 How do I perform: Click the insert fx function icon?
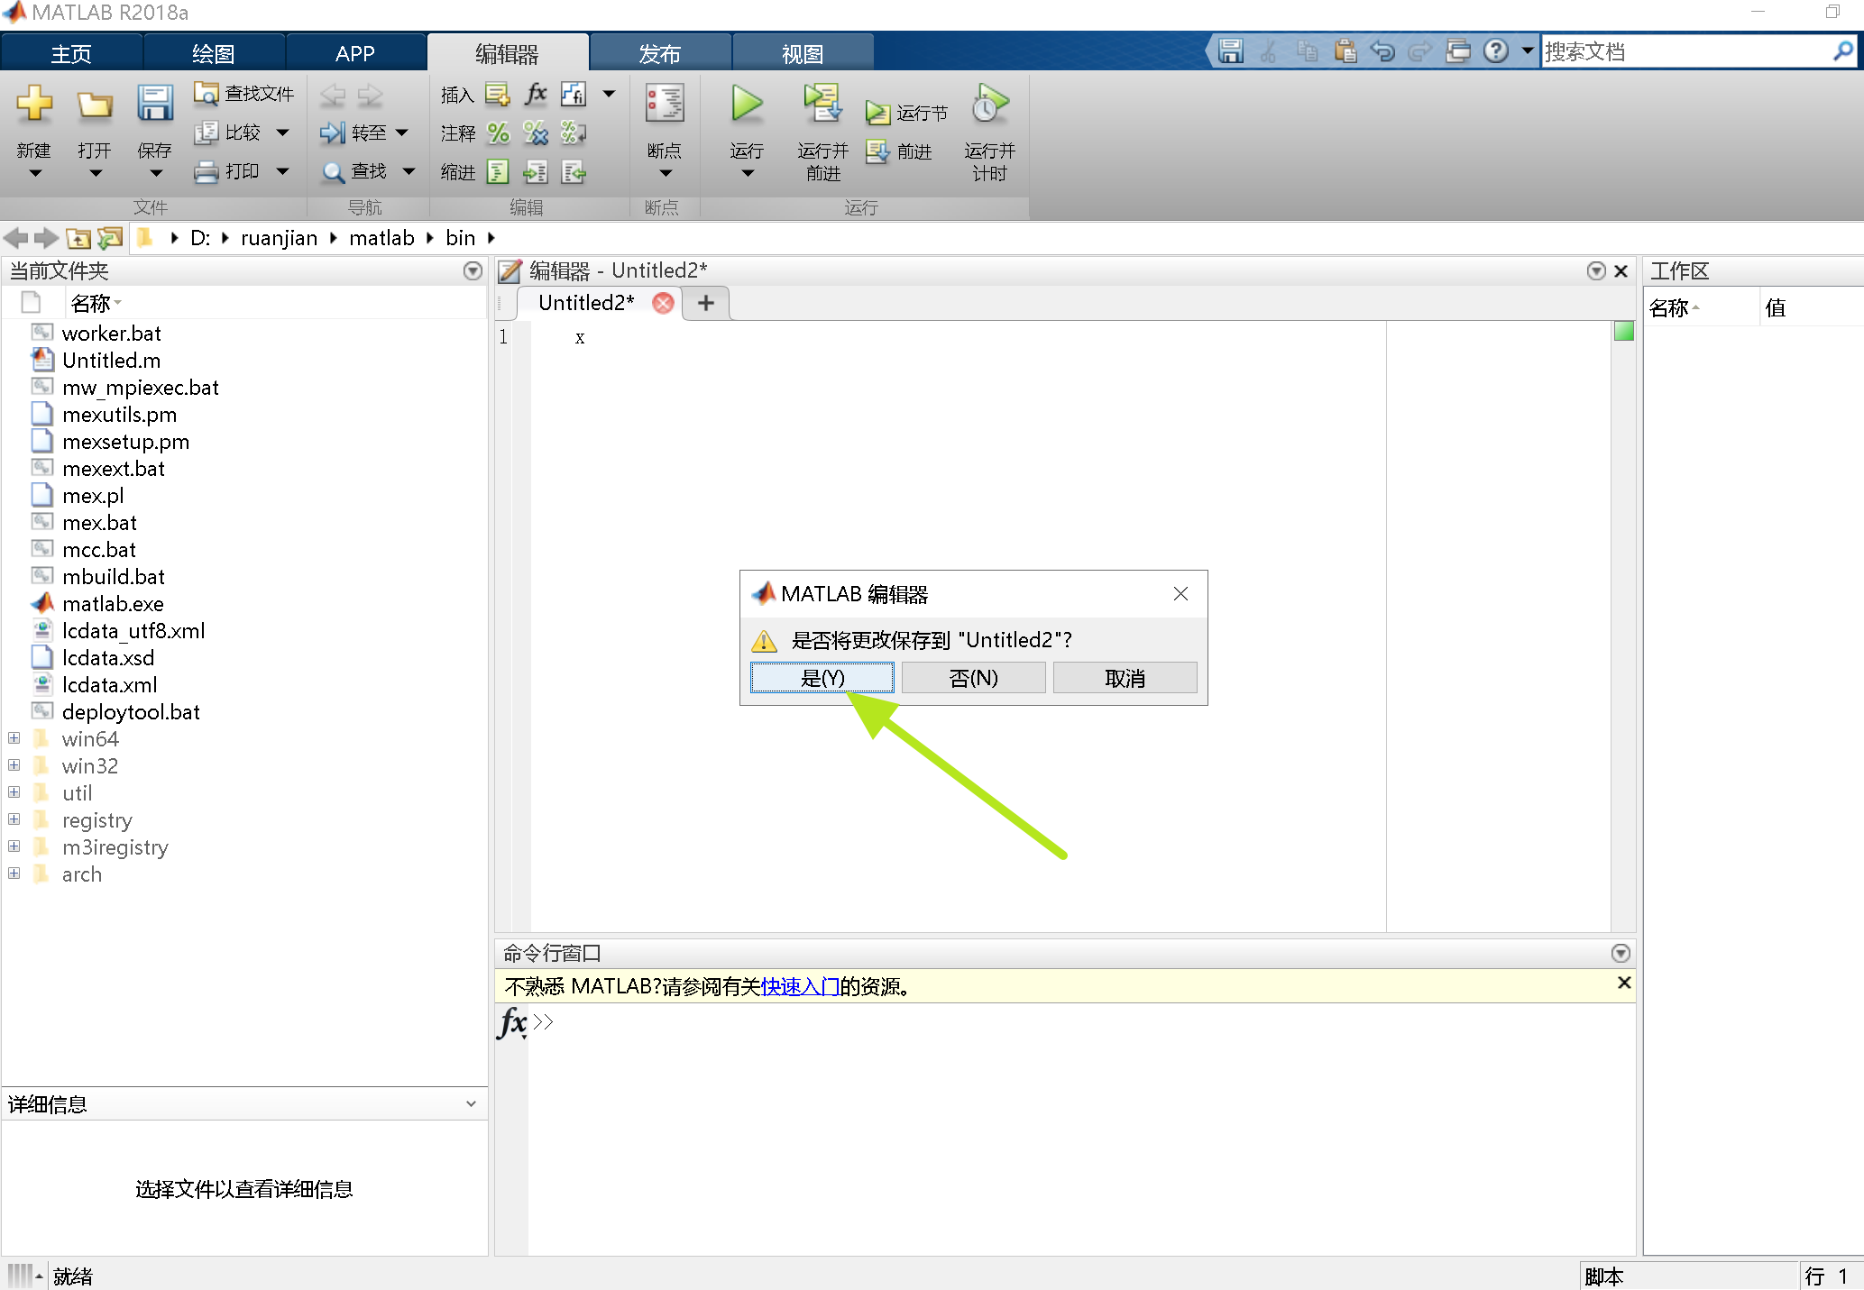536,94
